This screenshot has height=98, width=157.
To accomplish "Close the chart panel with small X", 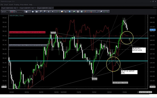I will (x=156, y=8).
